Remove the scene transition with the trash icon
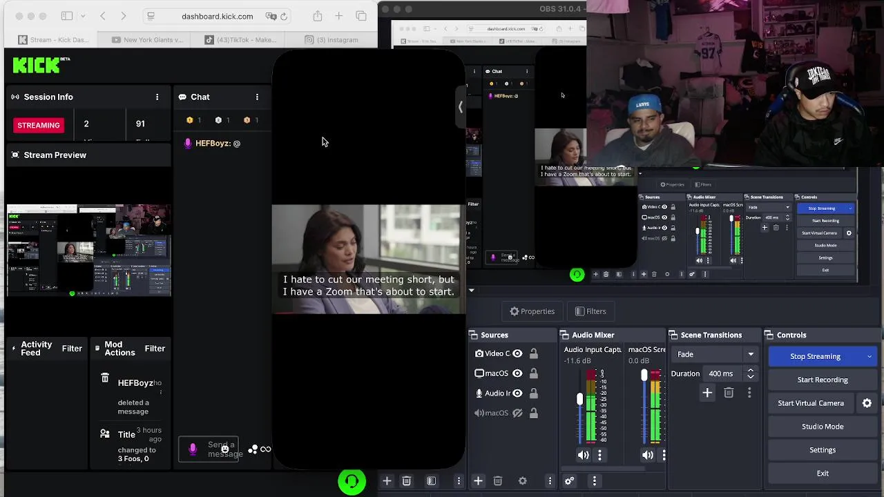Screen dimensions: 884x497 pyautogui.click(x=729, y=393)
